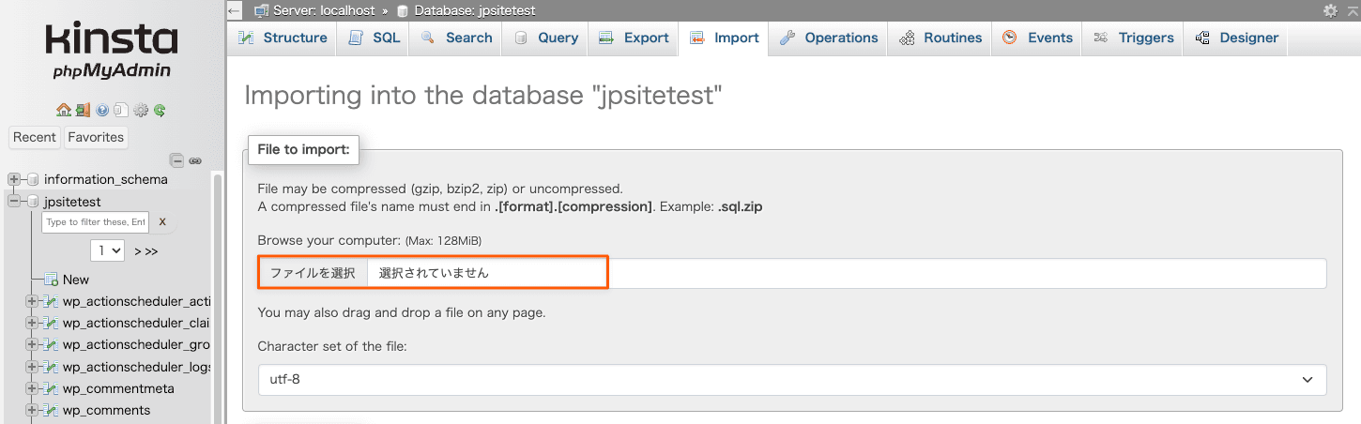Click the log out door icon

coord(84,110)
